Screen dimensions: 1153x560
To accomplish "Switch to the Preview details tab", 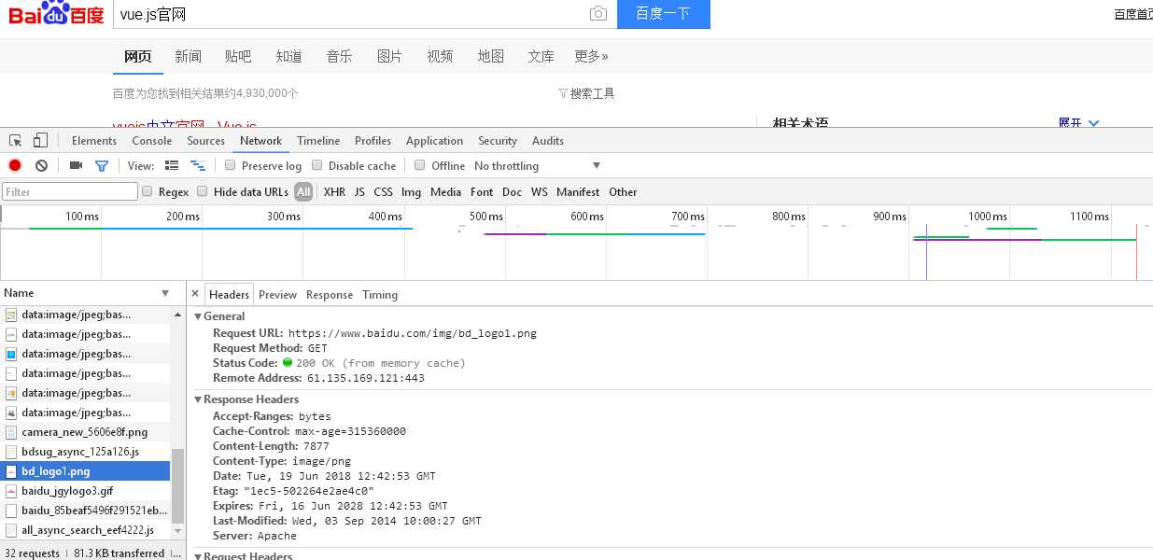I will pos(277,295).
